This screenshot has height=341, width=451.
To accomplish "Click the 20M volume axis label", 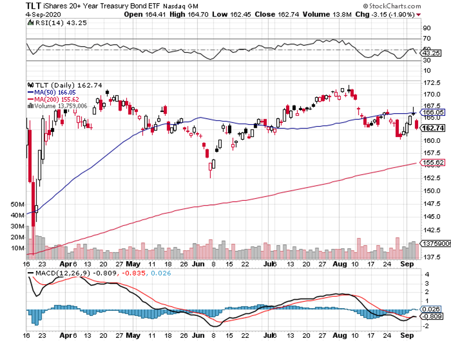I will 17,237.
